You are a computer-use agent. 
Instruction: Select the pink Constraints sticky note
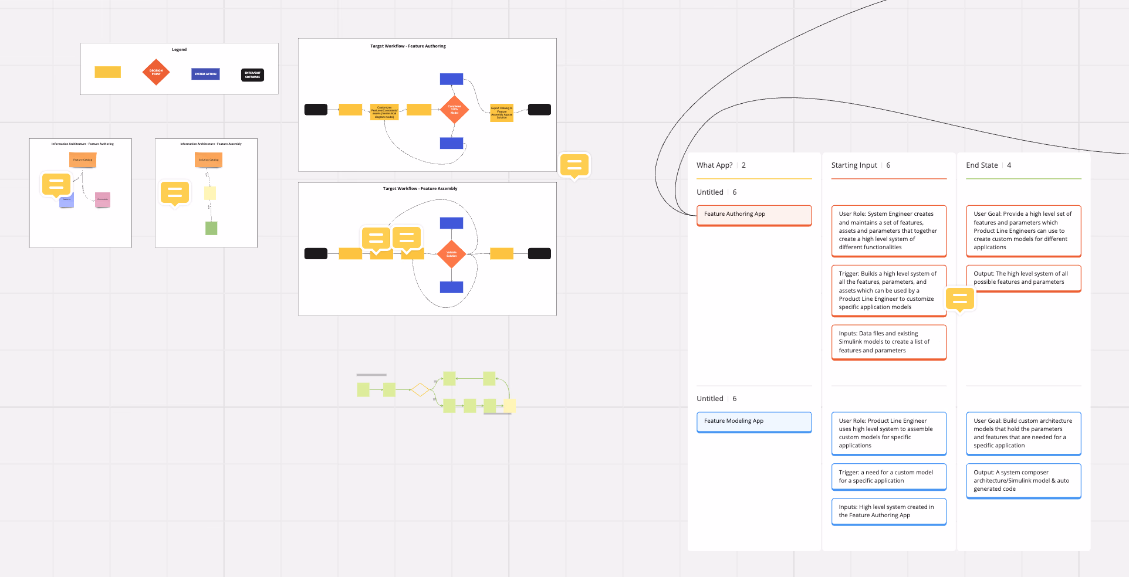tap(103, 199)
